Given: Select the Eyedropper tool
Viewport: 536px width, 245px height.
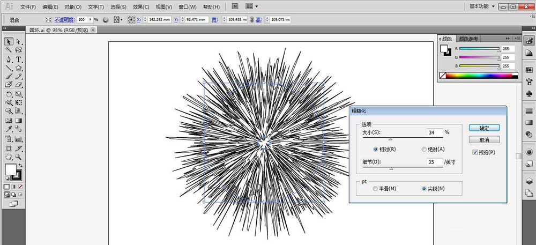Looking at the screenshot, I should (9, 129).
